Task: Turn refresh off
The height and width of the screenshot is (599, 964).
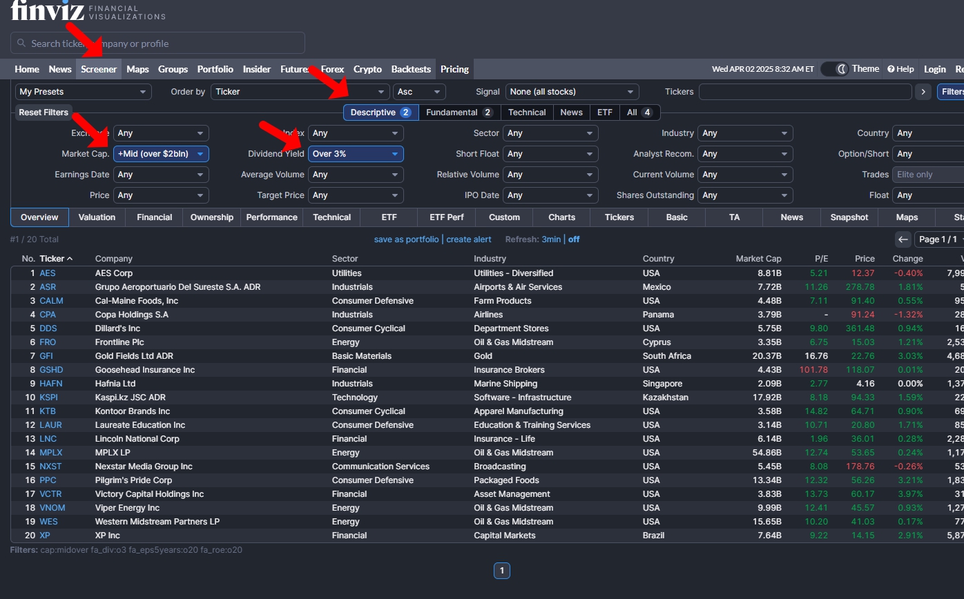Action: (x=574, y=239)
